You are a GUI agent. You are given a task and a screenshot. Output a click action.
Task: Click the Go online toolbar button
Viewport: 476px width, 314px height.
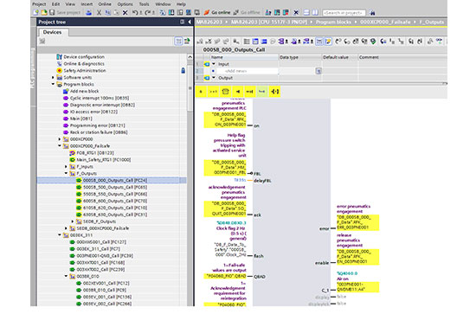(x=217, y=12)
